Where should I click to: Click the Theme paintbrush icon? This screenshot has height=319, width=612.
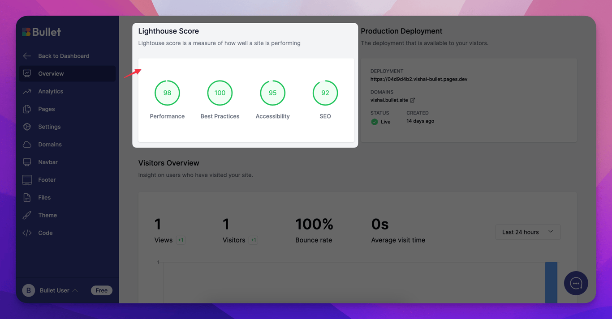27,215
